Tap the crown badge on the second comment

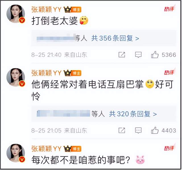tap(68, 73)
